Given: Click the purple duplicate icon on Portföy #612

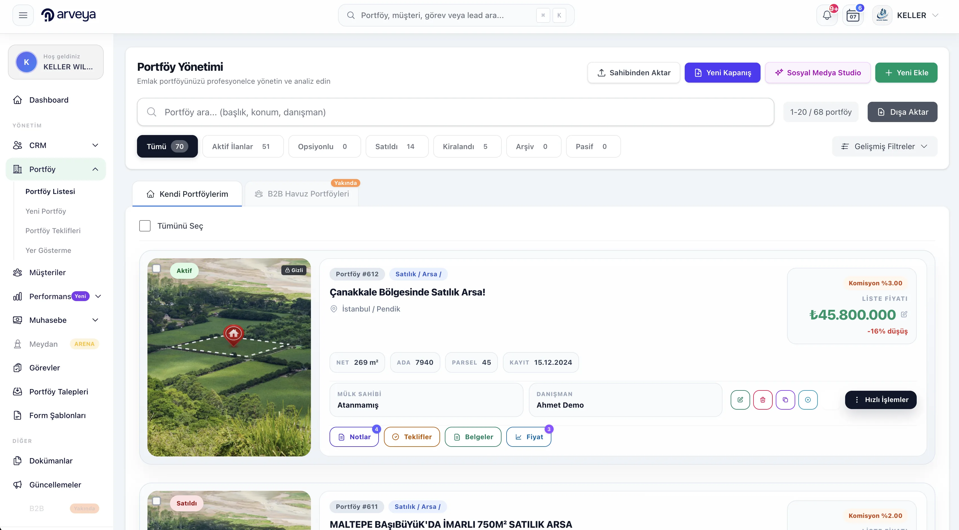Looking at the screenshot, I should click(x=786, y=400).
